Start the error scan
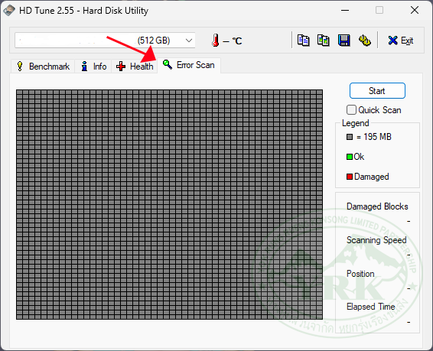The image size is (433, 351). (x=377, y=91)
